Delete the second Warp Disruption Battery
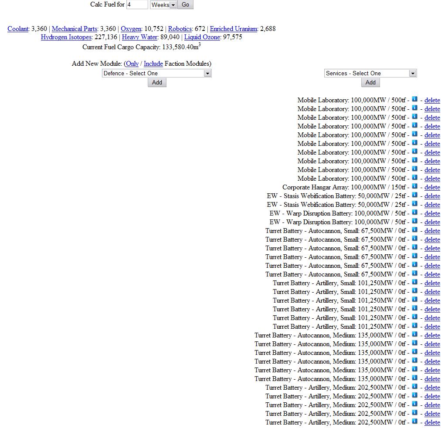Image resolution: width=441 pixels, height=428 pixels. [432, 222]
